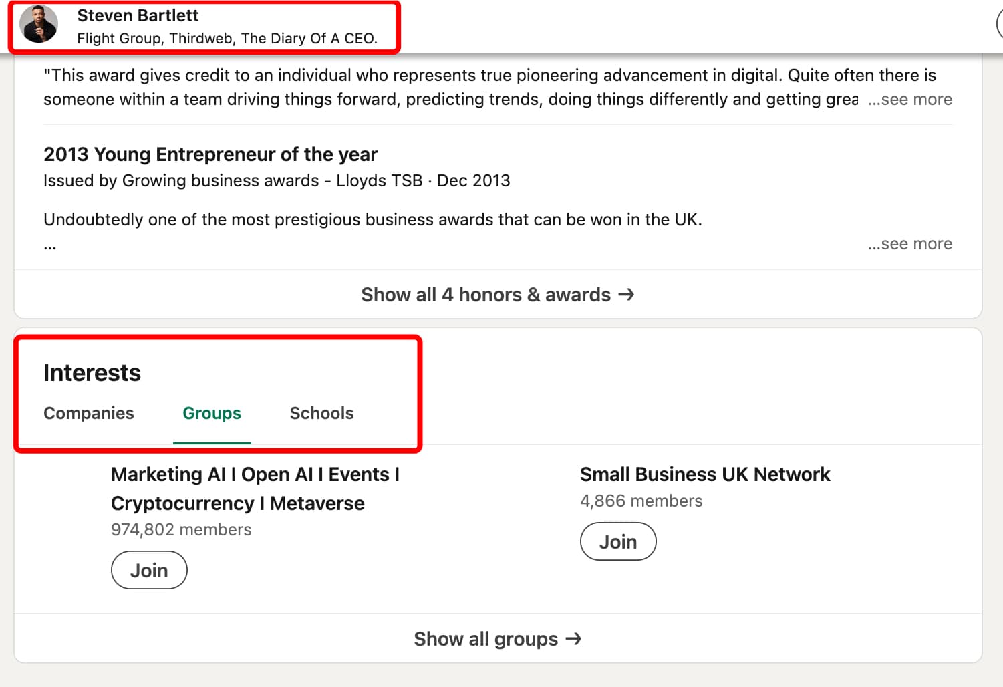Click the arrow icon beside Show all 4 honors
Image resolution: width=1003 pixels, height=687 pixels.
click(626, 294)
